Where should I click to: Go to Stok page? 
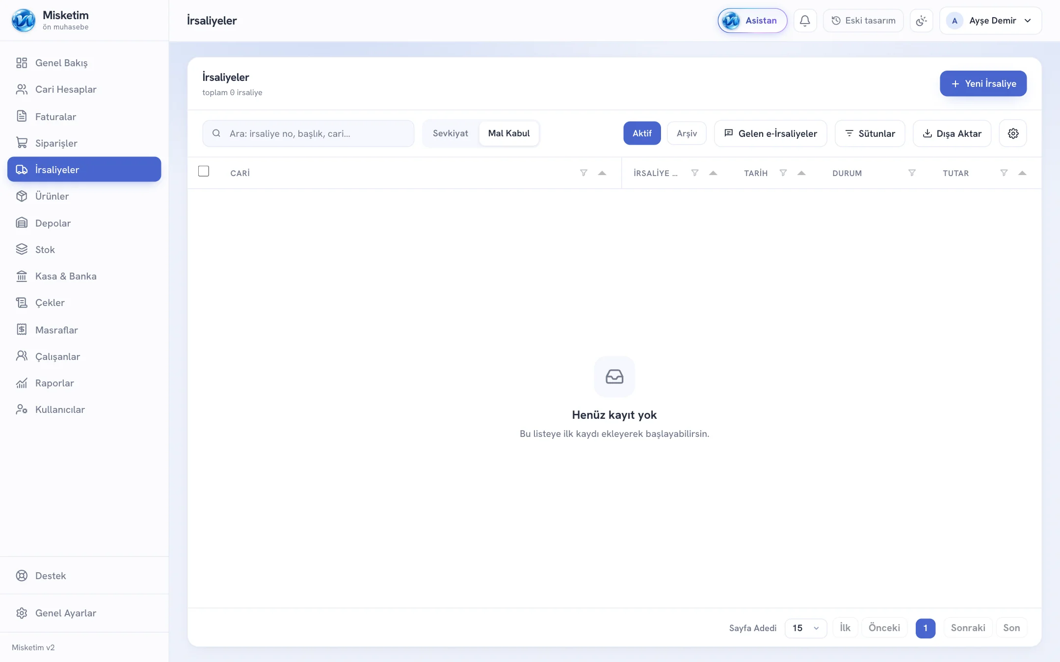click(84, 250)
